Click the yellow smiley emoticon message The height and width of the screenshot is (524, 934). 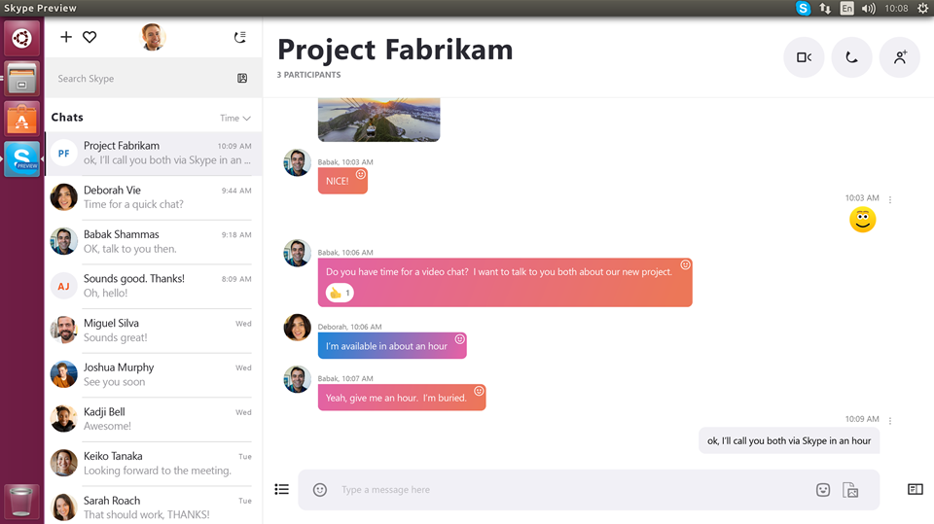(863, 220)
